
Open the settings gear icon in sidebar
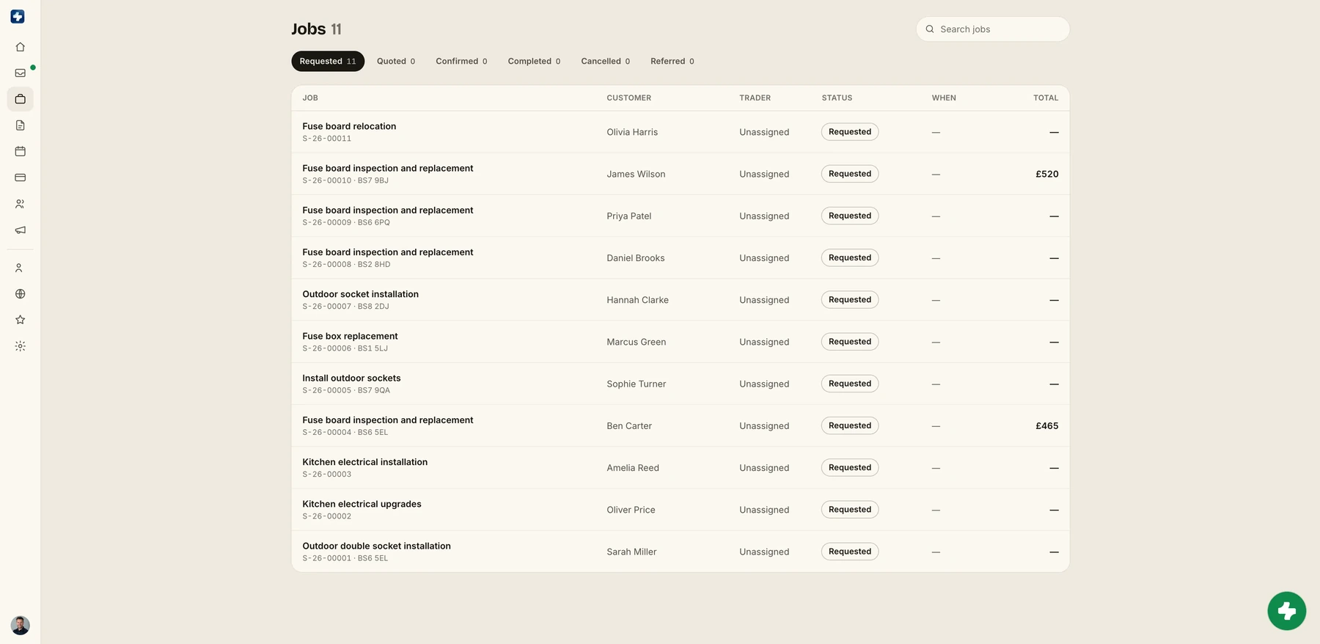20,346
